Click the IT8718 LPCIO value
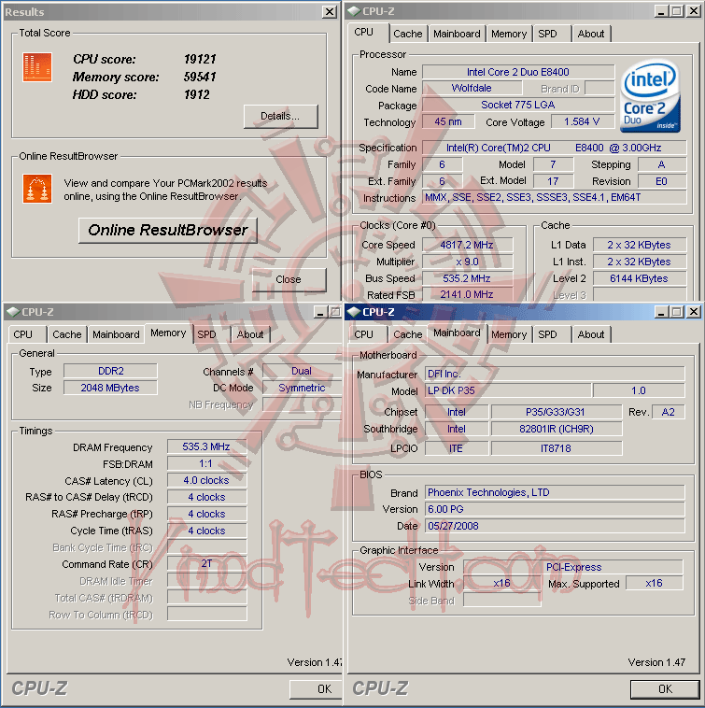 (x=556, y=448)
